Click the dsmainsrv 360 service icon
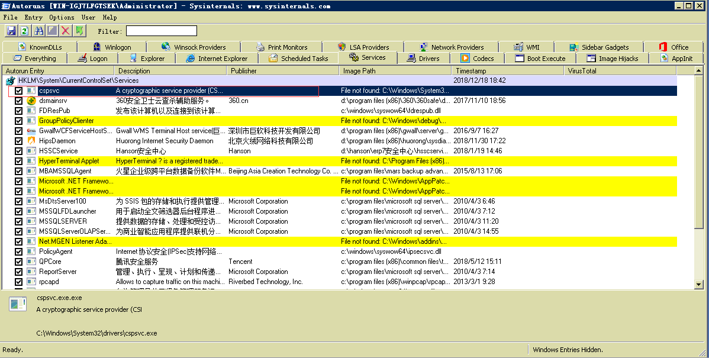 [31, 101]
